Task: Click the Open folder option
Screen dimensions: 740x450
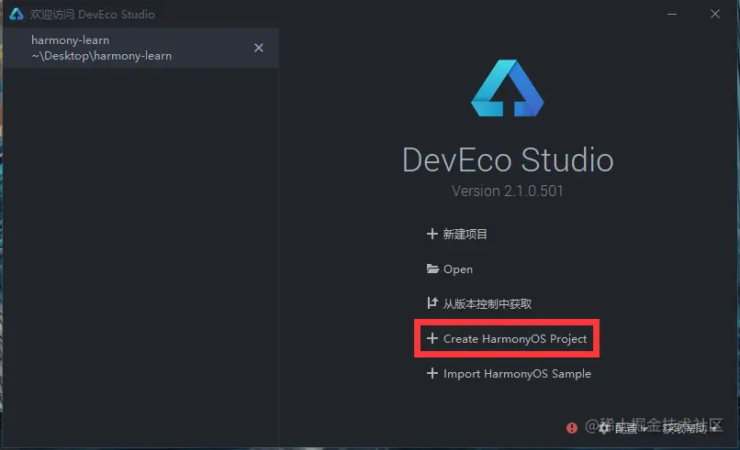Action: (x=449, y=269)
